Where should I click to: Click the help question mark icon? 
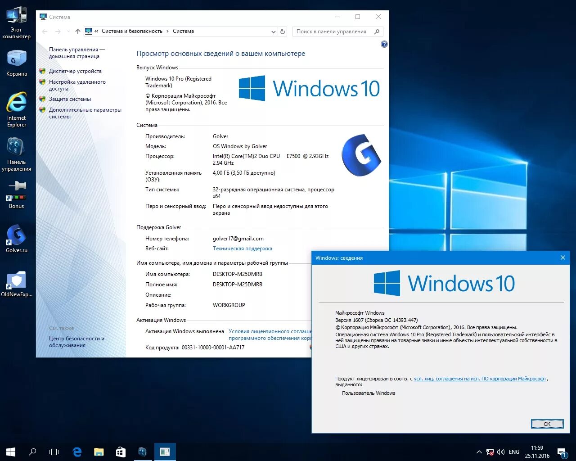(383, 44)
